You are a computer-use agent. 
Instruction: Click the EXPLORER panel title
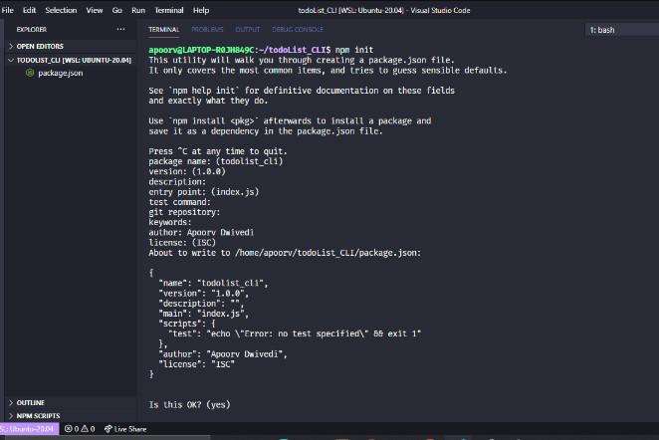tap(32, 30)
